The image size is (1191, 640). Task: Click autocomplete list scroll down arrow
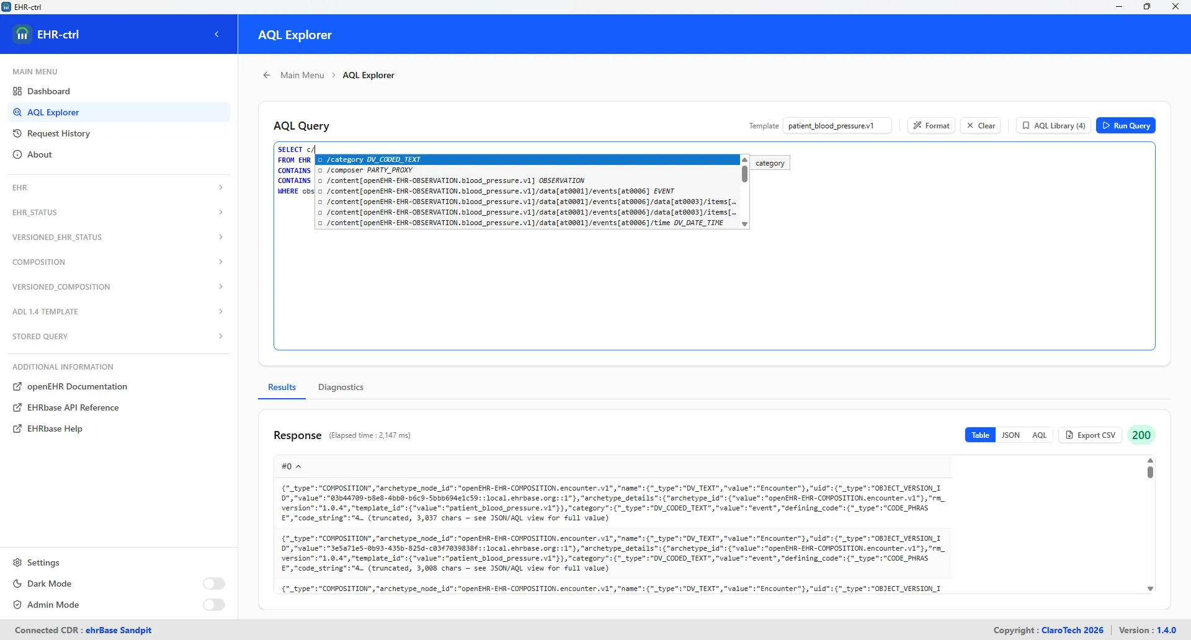[x=744, y=224]
